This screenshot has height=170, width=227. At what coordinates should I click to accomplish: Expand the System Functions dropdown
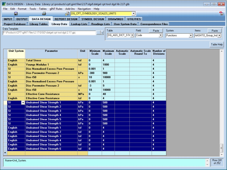(x=191, y=36)
